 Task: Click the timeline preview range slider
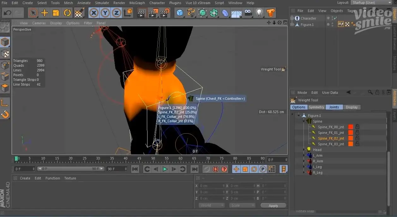pos(71,169)
